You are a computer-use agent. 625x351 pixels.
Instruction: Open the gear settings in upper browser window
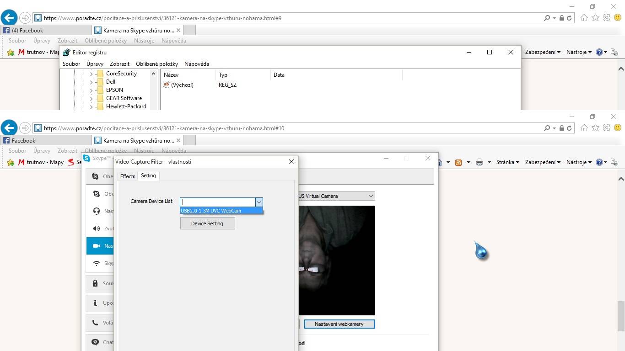(x=607, y=18)
